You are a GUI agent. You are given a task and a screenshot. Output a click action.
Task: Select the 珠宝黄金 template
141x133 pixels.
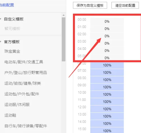(x=12, y=51)
